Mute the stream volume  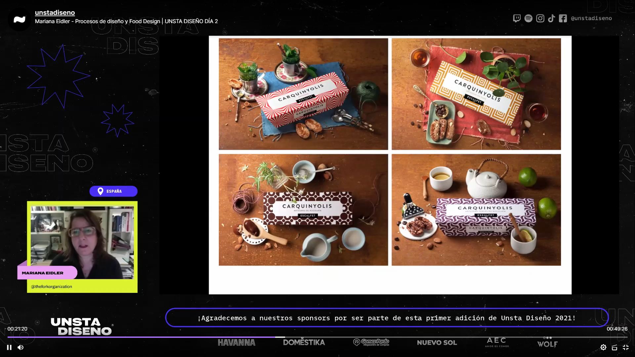(x=21, y=347)
